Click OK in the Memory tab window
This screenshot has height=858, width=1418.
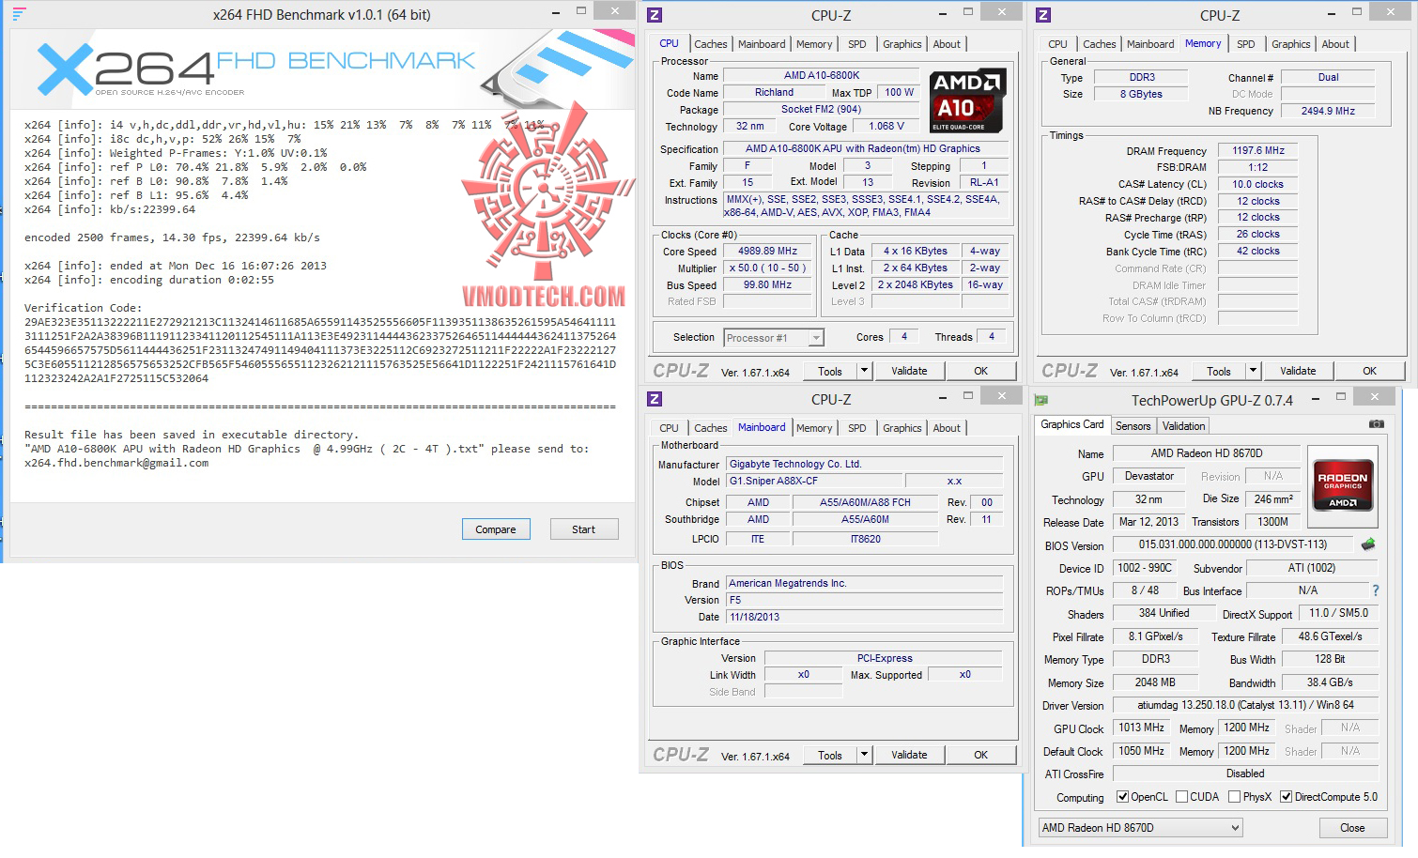tap(1369, 371)
